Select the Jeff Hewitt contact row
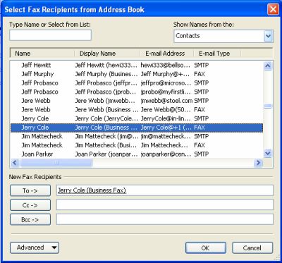This screenshot has width=282, height=263. coord(137,65)
